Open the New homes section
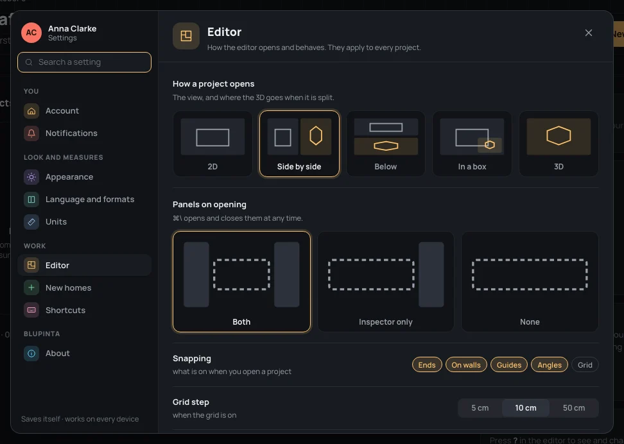This screenshot has height=444, width=624. (x=84, y=287)
